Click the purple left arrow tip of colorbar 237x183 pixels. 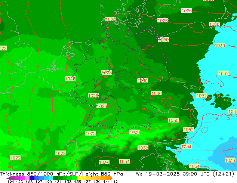tap(9, 178)
